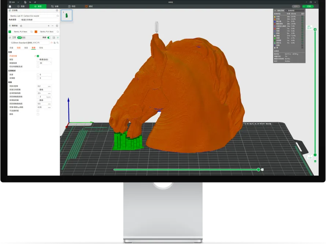Open the hamburger file menu

click(x=12, y=2)
